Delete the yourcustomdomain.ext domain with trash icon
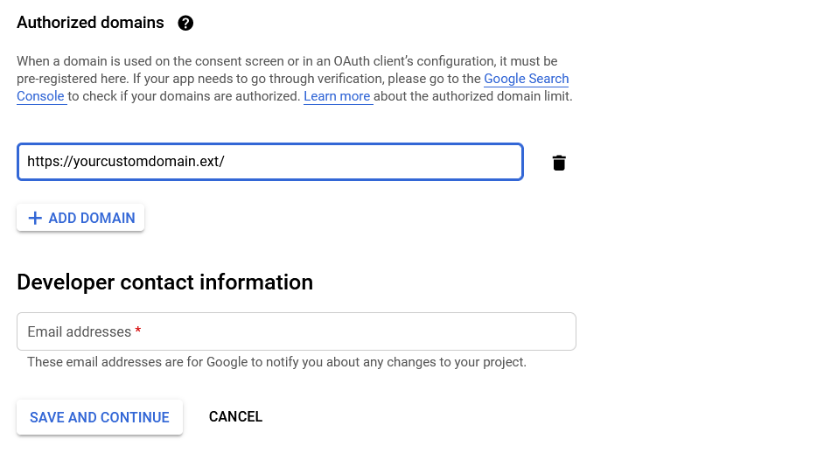Viewport: 838px width, 453px height. [x=559, y=163]
